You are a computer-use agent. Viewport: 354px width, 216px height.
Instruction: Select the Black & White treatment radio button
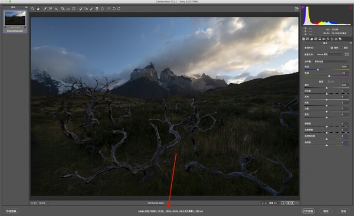[342, 48]
